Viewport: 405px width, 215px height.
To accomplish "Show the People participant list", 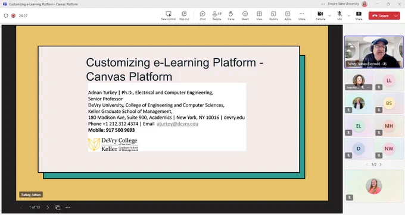I will point(217,15).
